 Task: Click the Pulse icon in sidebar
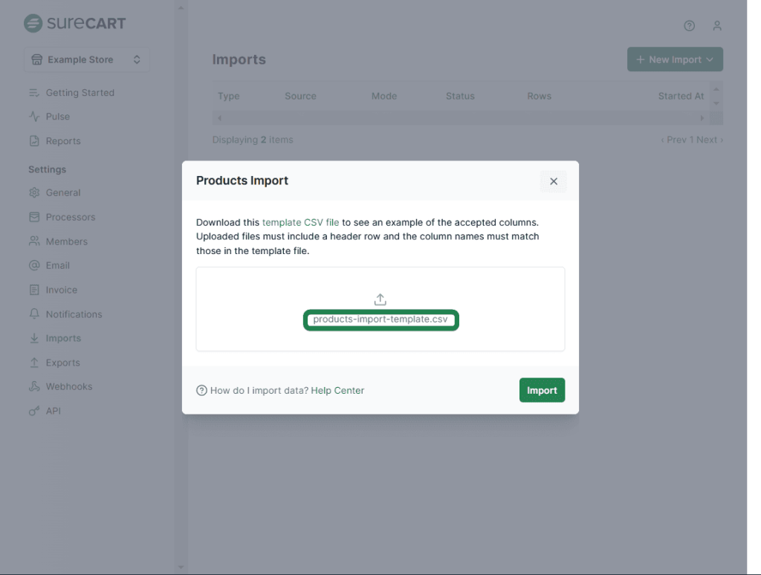(34, 117)
